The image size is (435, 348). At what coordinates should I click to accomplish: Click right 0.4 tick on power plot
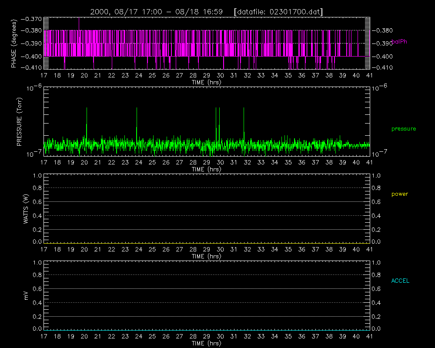click(x=376, y=216)
